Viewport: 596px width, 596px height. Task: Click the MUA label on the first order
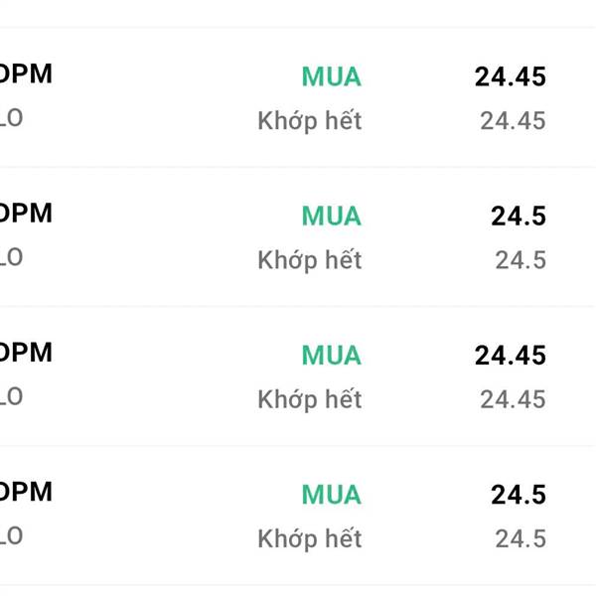point(332,77)
